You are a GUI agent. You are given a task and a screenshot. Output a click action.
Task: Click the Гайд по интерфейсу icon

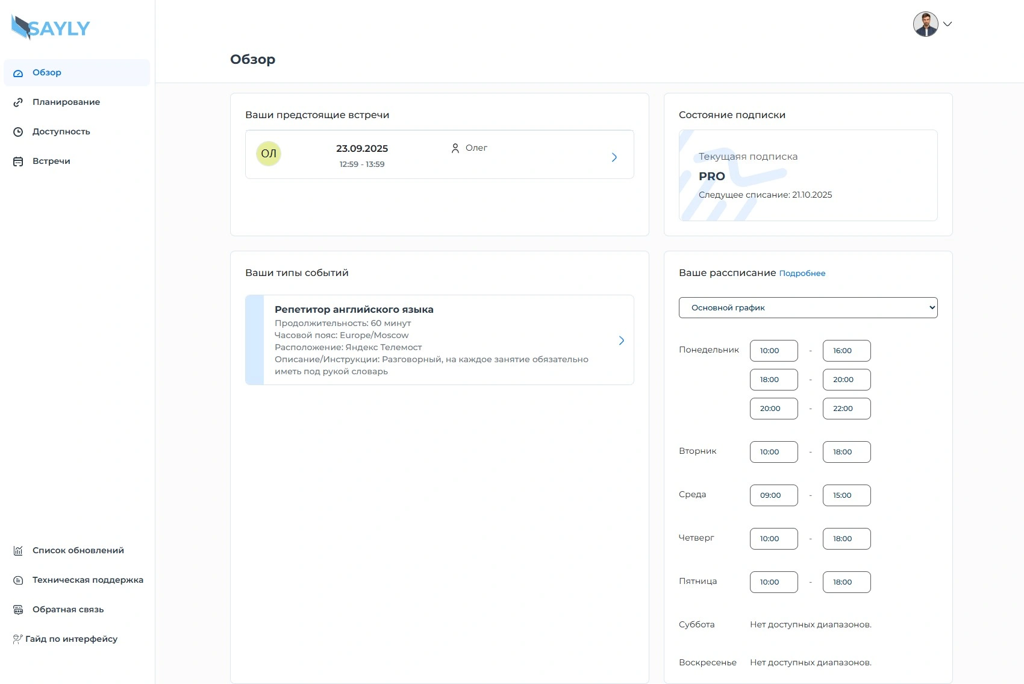[x=17, y=639]
